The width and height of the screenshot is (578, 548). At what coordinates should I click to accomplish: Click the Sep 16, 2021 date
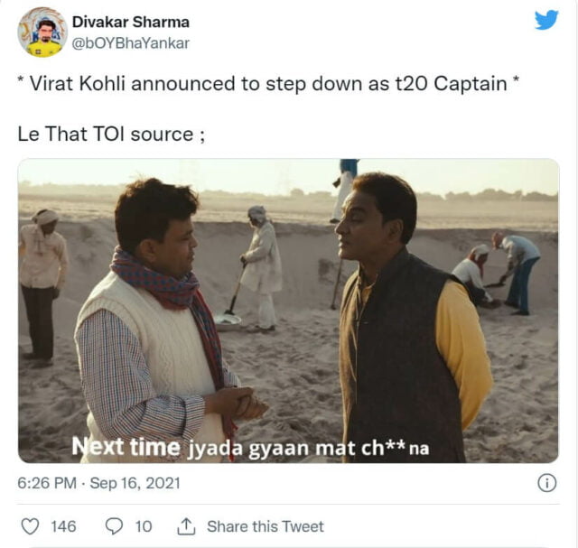pyautogui.click(x=135, y=483)
